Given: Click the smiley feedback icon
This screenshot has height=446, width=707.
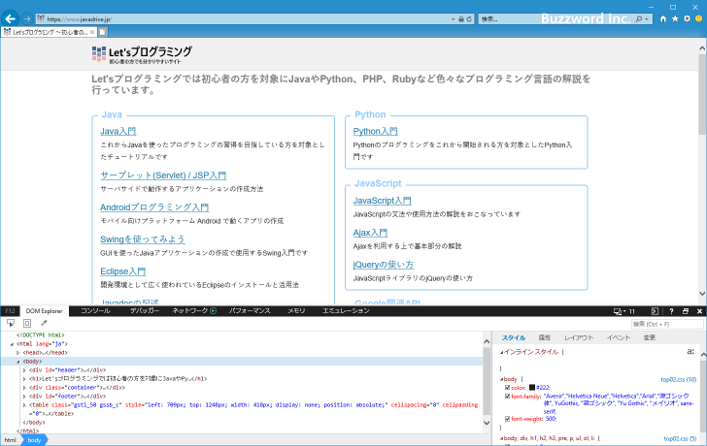Looking at the screenshot, I should pos(699,18).
